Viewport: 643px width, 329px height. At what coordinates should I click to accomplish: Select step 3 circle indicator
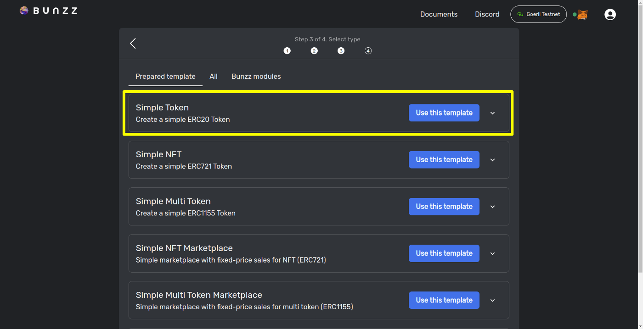click(x=341, y=51)
